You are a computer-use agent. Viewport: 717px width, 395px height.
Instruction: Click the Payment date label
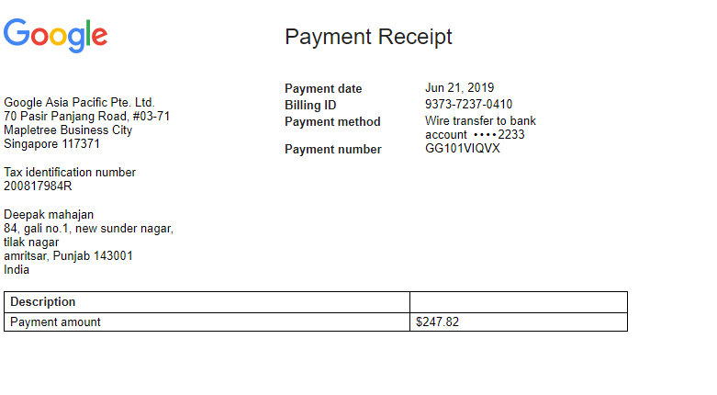(x=323, y=89)
